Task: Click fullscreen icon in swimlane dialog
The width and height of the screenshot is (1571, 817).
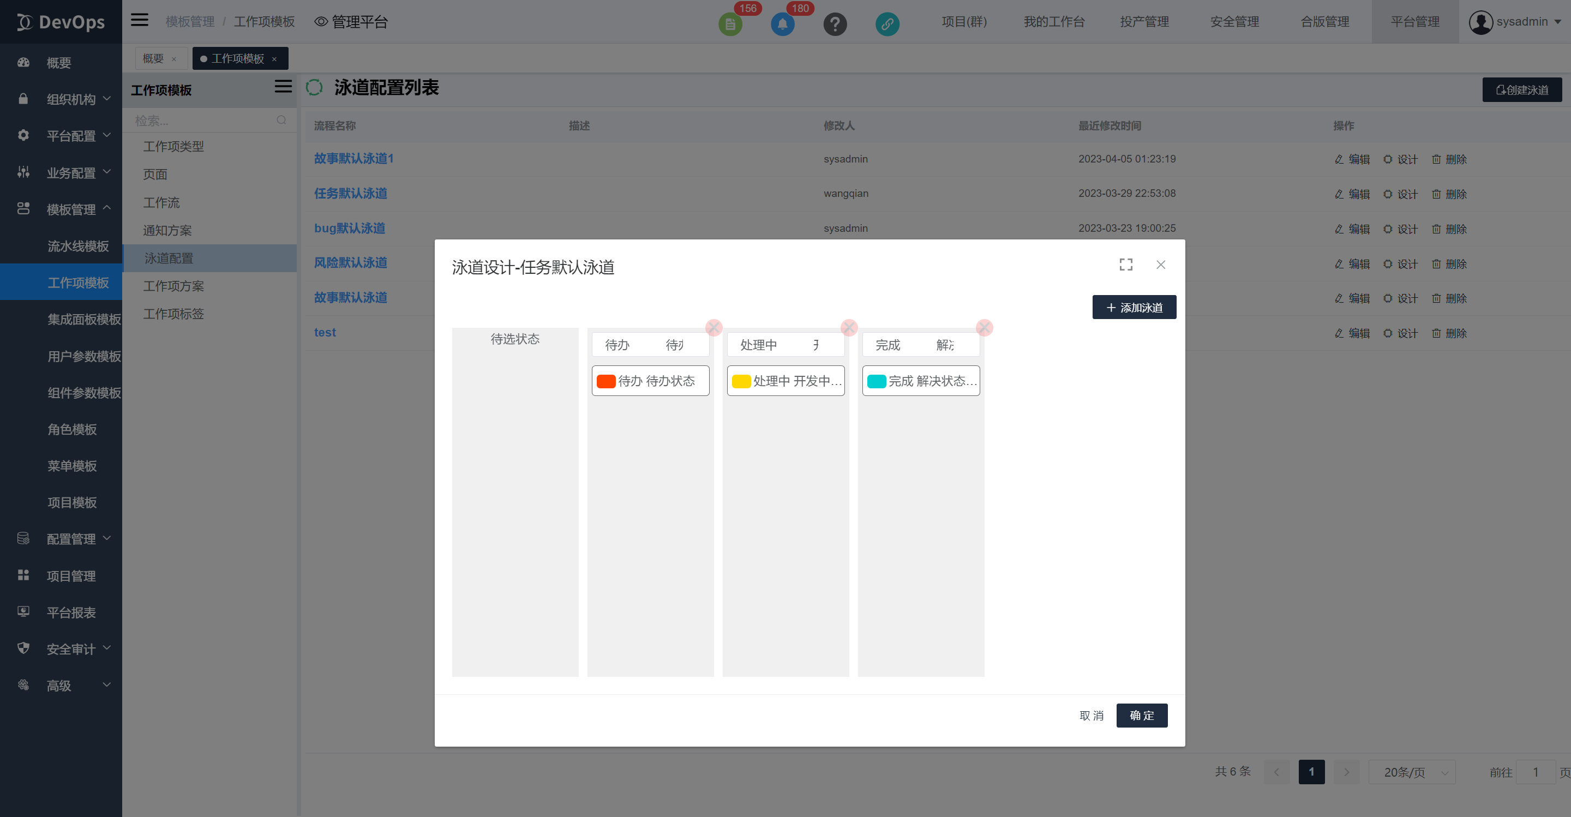Action: point(1126,265)
